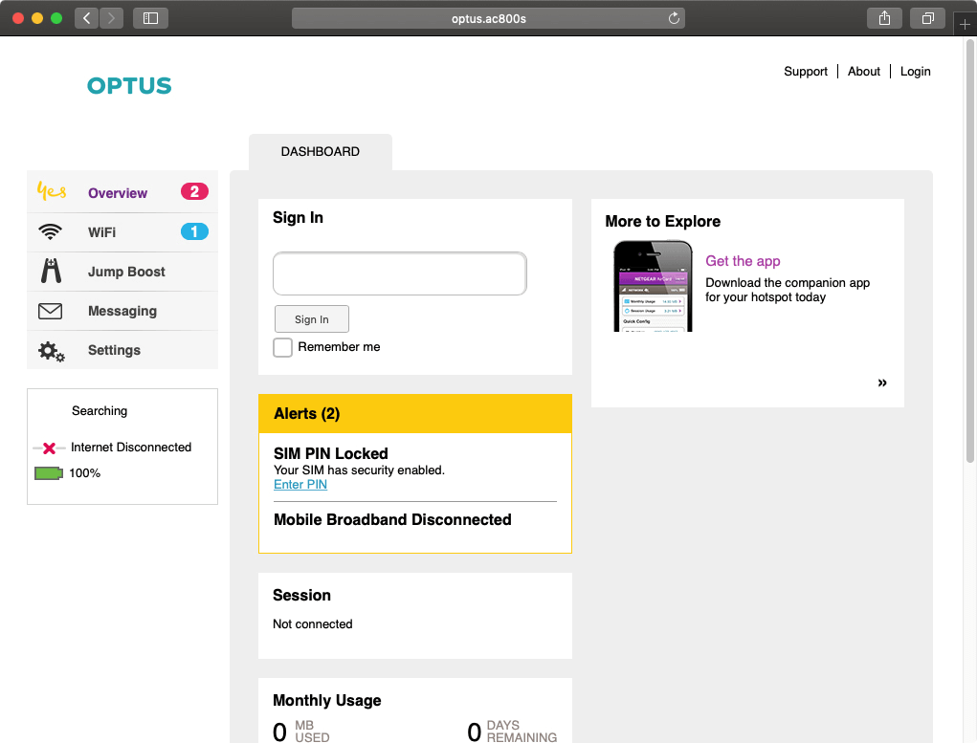Click the Sign In password field
This screenshot has height=743, width=977.
(400, 274)
